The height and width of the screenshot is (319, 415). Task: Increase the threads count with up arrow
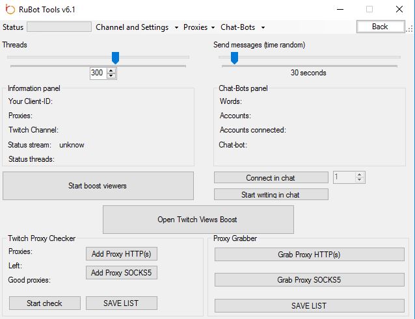(111, 70)
